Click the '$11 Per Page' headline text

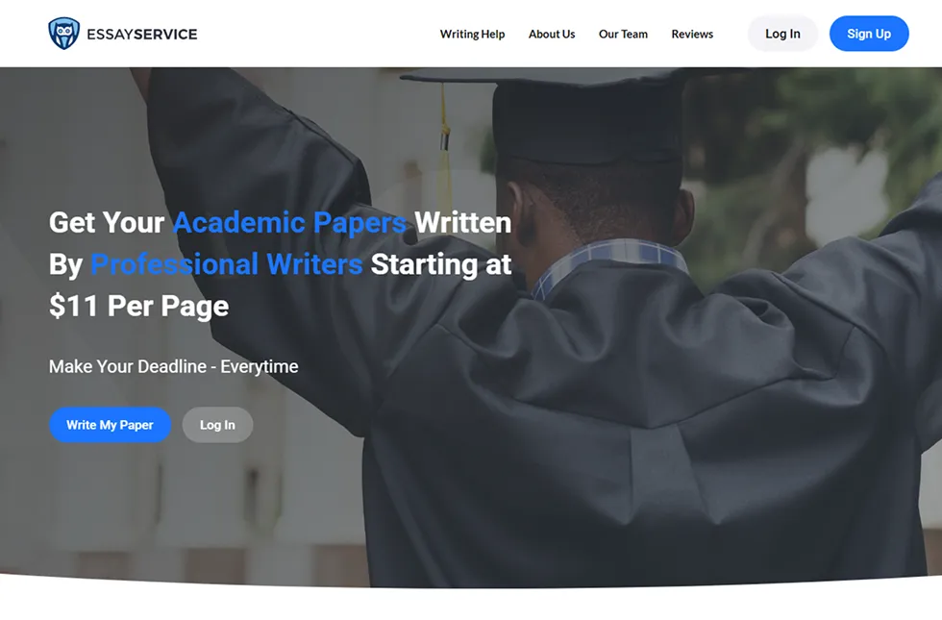138,306
